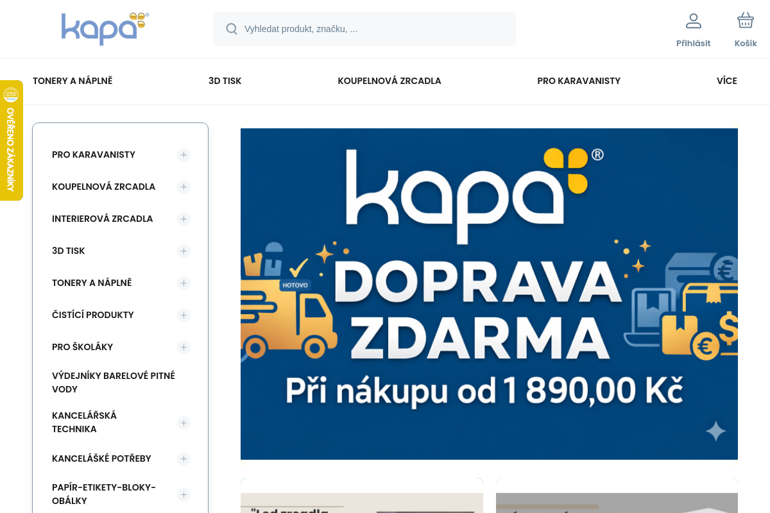Select VÝDEJNÍKY BARELOVÉ PITNÉ VODY category
This screenshot has height=513, width=770.
pos(114,382)
